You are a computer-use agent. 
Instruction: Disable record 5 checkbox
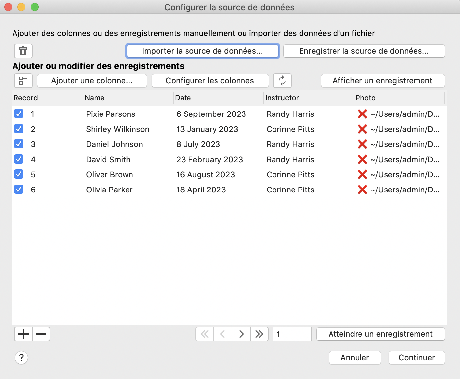click(19, 174)
